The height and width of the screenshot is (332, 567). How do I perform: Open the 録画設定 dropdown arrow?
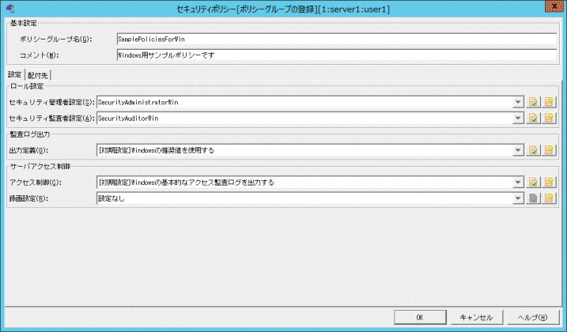(x=518, y=198)
